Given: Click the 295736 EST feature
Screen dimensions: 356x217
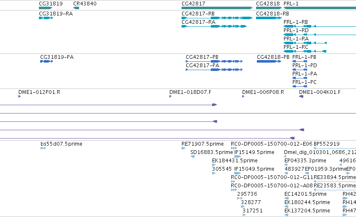Looking at the screenshot, I should [x=240, y=198].
